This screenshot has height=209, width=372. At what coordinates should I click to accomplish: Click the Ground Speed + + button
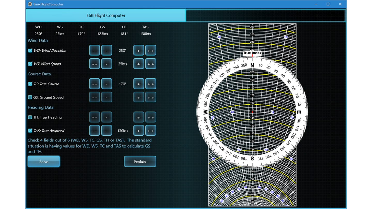[x=151, y=97]
